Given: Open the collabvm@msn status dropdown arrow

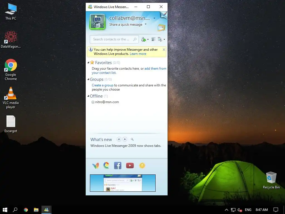Looking at the screenshot, I should [154, 18].
